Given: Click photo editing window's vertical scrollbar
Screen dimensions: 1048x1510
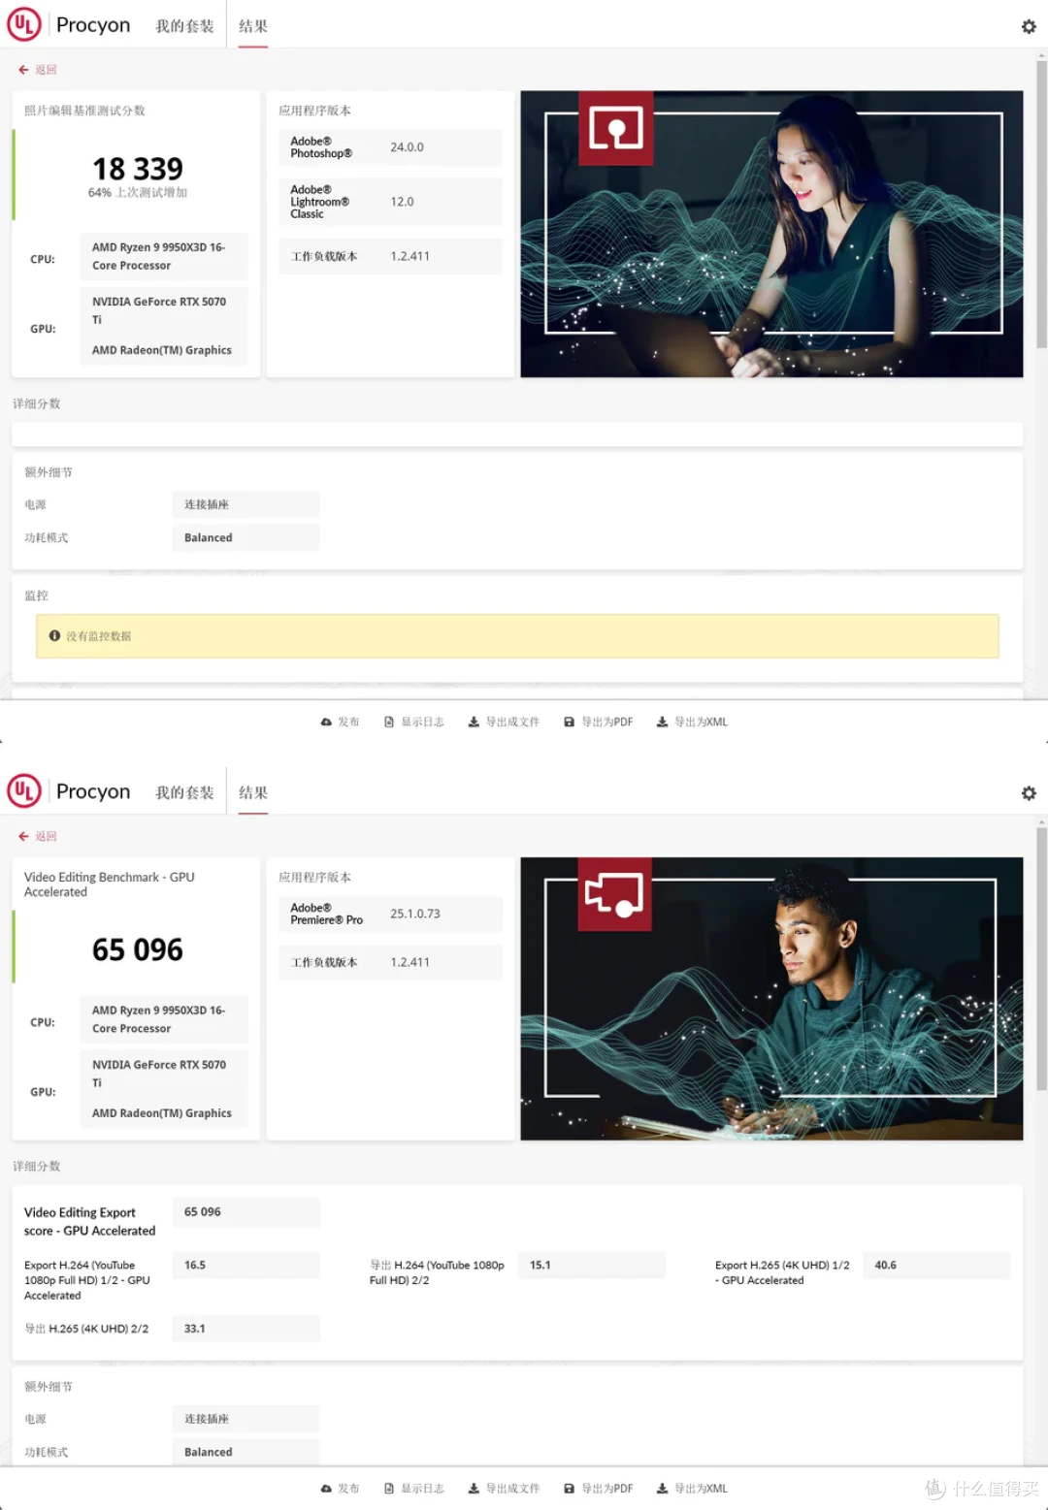Looking at the screenshot, I should pyautogui.click(x=1041, y=205).
